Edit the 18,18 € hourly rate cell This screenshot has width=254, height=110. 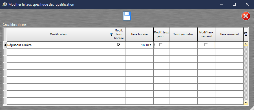coord(139,45)
